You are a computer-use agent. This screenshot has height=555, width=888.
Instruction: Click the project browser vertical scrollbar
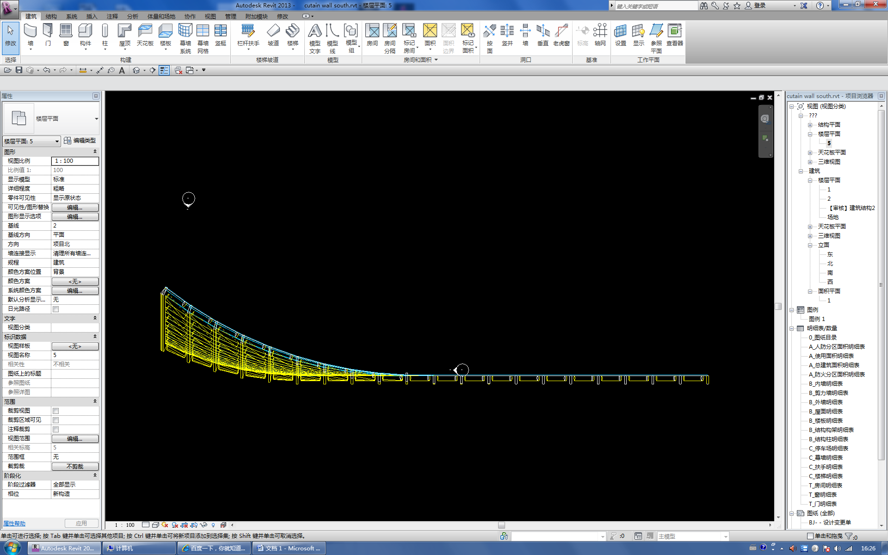[882, 284]
